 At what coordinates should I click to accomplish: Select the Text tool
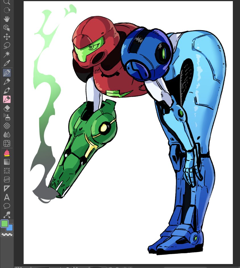point(7,197)
